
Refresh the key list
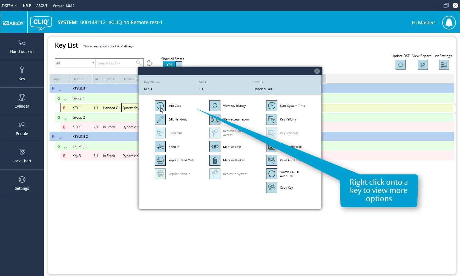[x=150, y=63]
